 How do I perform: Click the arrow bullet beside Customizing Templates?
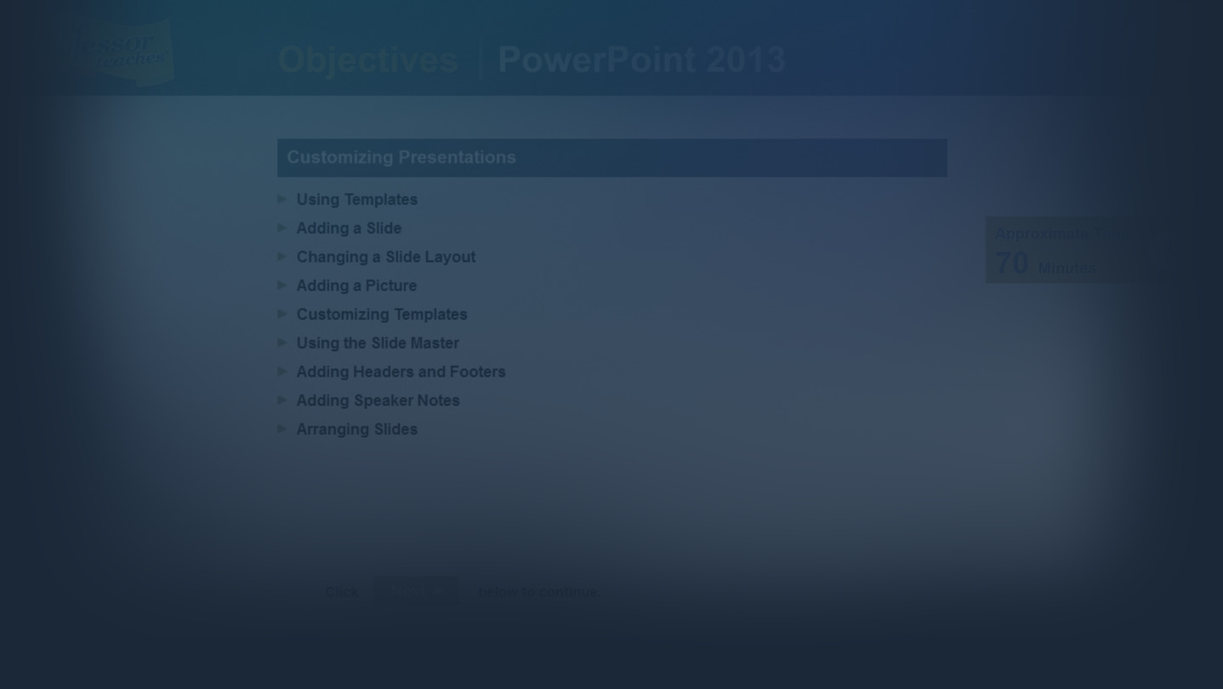coord(282,314)
